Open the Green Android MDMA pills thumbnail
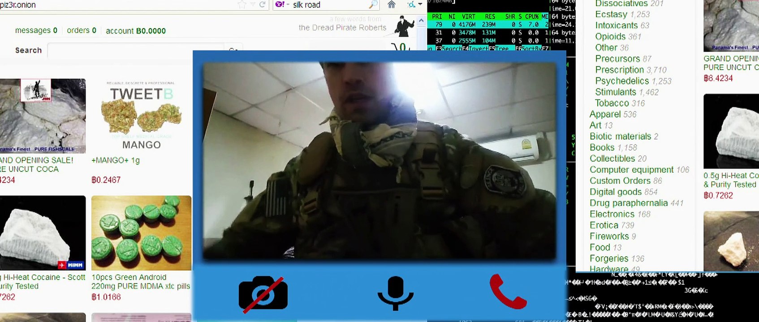Viewport: 759px width, 322px height. [x=141, y=233]
